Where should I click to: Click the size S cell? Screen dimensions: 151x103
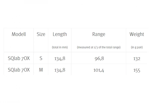pos(41,59)
